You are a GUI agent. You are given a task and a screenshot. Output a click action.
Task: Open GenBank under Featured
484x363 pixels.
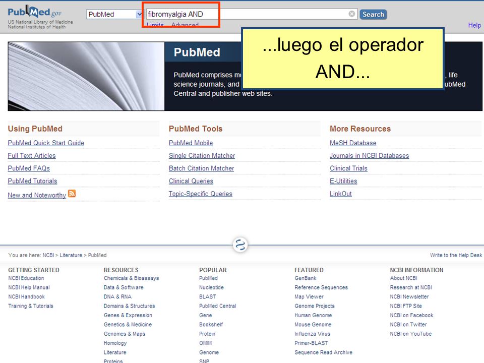(306, 278)
